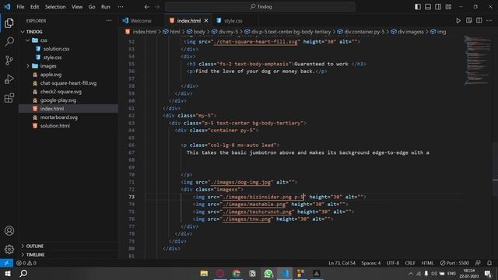Click the Run play icon in editor toolbar
The width and height of the screenshot is (498, 280).
coord(458,21)
